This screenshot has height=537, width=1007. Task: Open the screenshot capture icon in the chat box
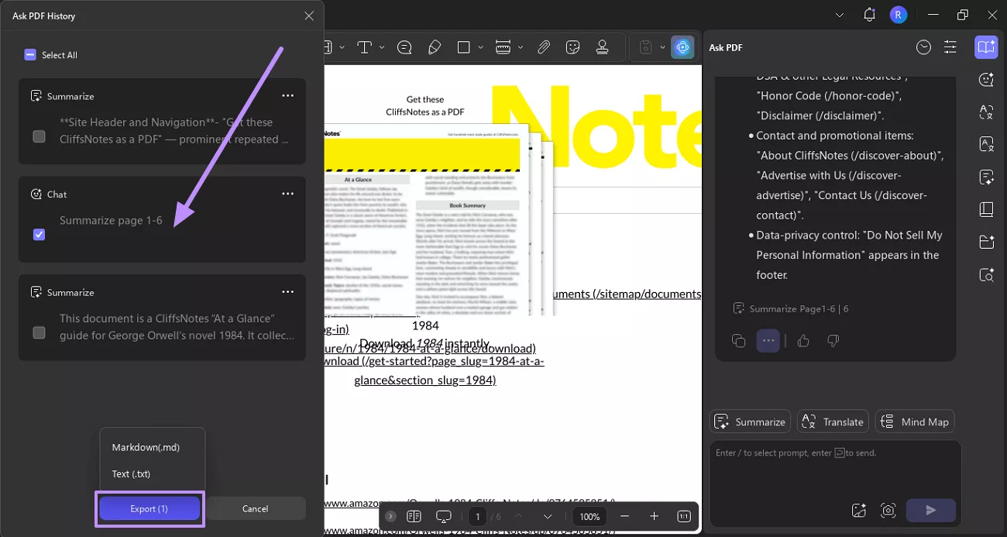(888, 511)
